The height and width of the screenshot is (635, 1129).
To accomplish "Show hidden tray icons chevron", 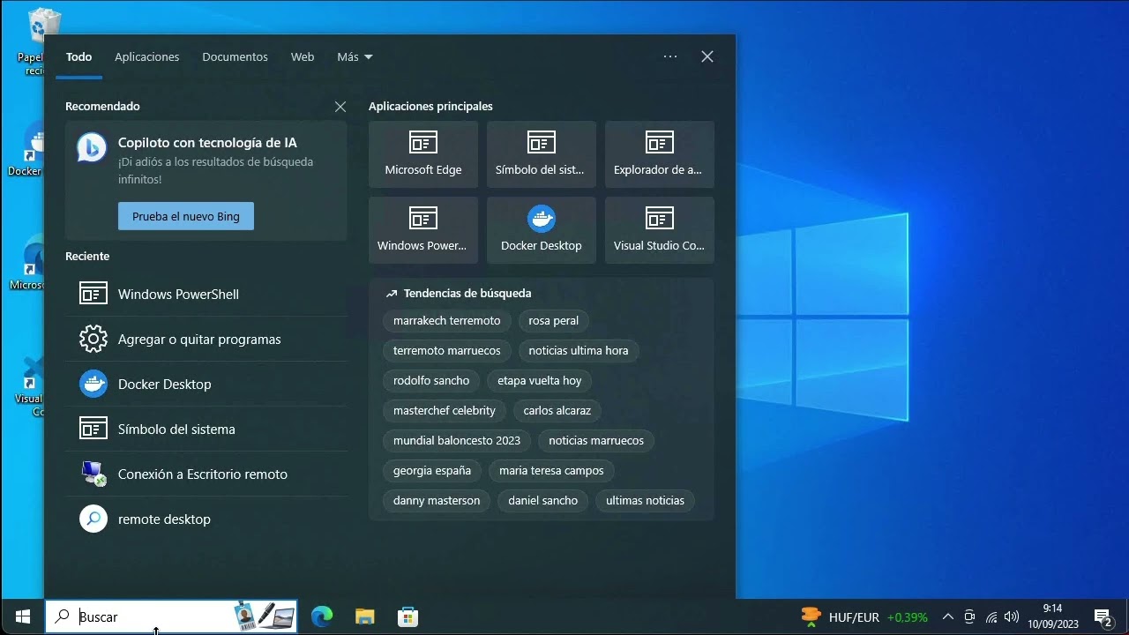I will click(x=947, y=616).
